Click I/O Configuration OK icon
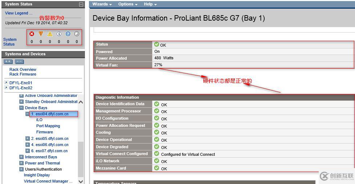355x184 pixels. point(157,118)
